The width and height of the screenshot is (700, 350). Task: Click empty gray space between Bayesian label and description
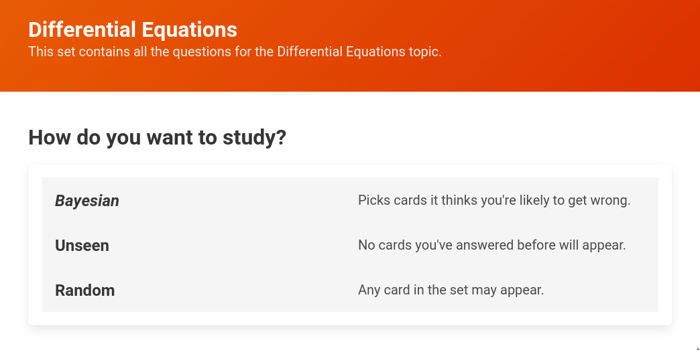[x=235, y=200]
